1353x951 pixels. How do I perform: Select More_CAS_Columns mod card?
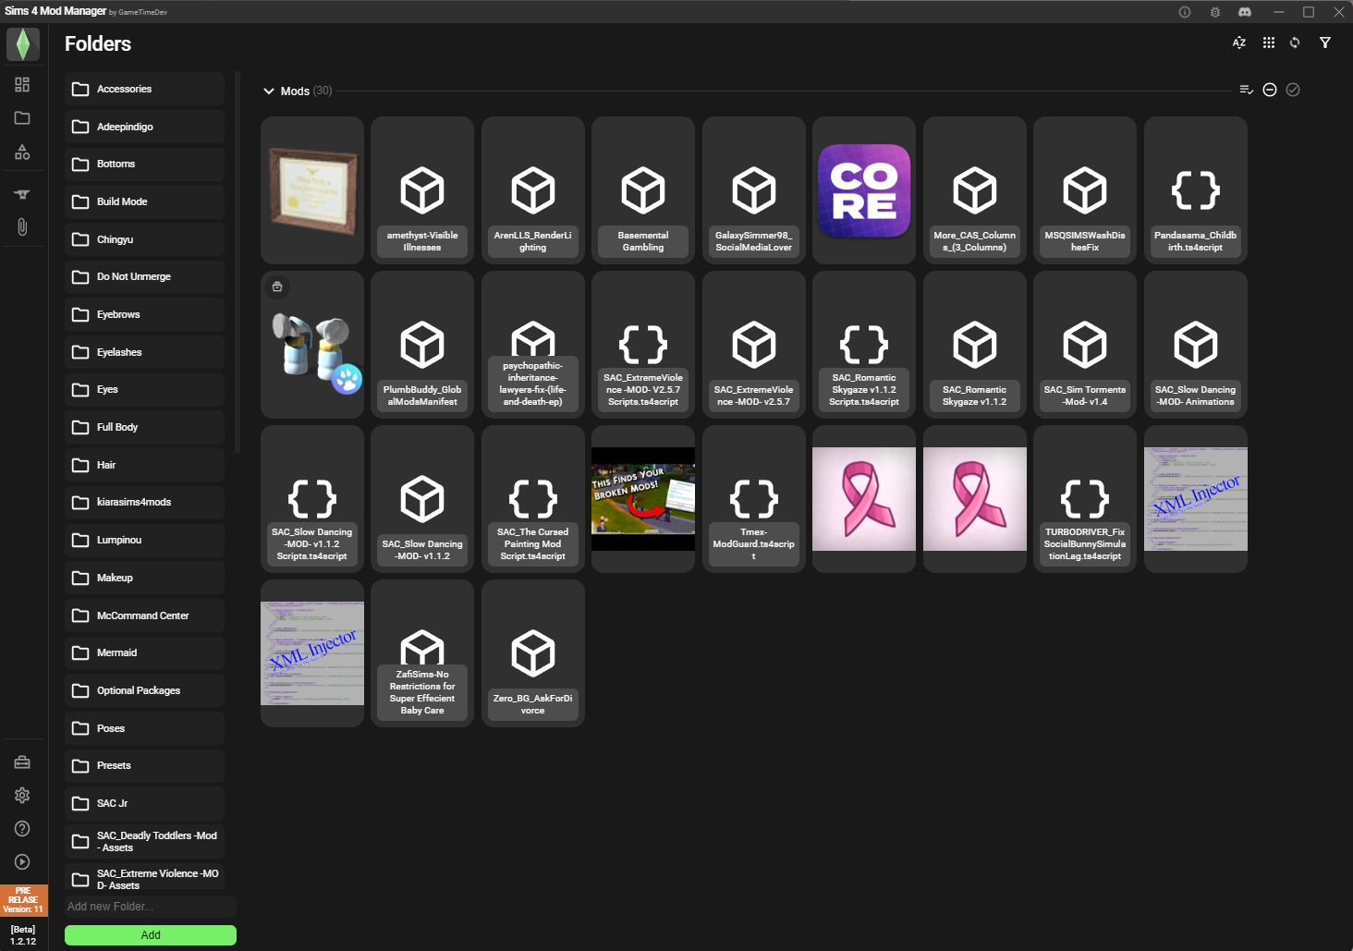click(975, 190)
